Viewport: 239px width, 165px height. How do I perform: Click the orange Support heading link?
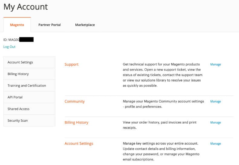click(71, 64)
